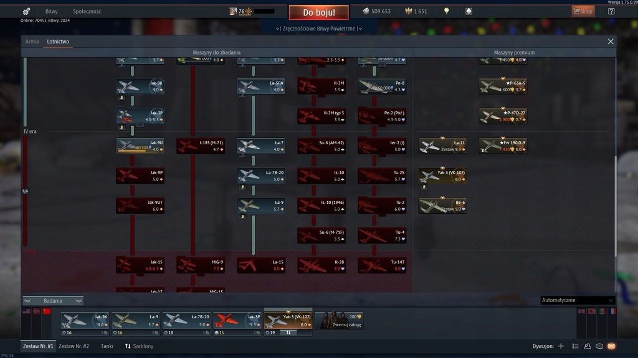The image size is (638, 358).
Task: Select the Jak-9UT aircraft card
Action: [x=140, y=206]
